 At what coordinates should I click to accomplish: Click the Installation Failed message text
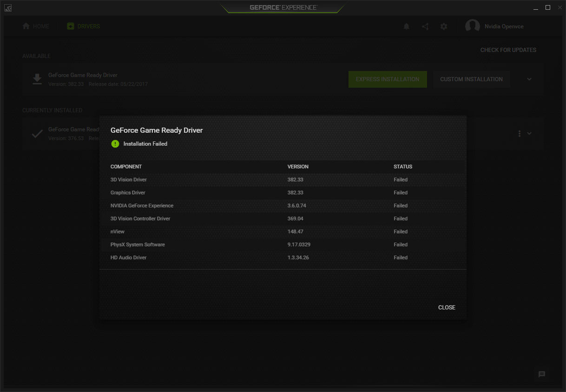[x=145, y=144]
